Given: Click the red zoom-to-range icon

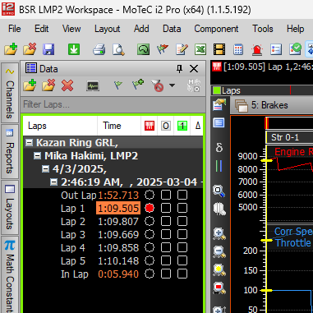Looking at the screenshot, I should point(219,288).
